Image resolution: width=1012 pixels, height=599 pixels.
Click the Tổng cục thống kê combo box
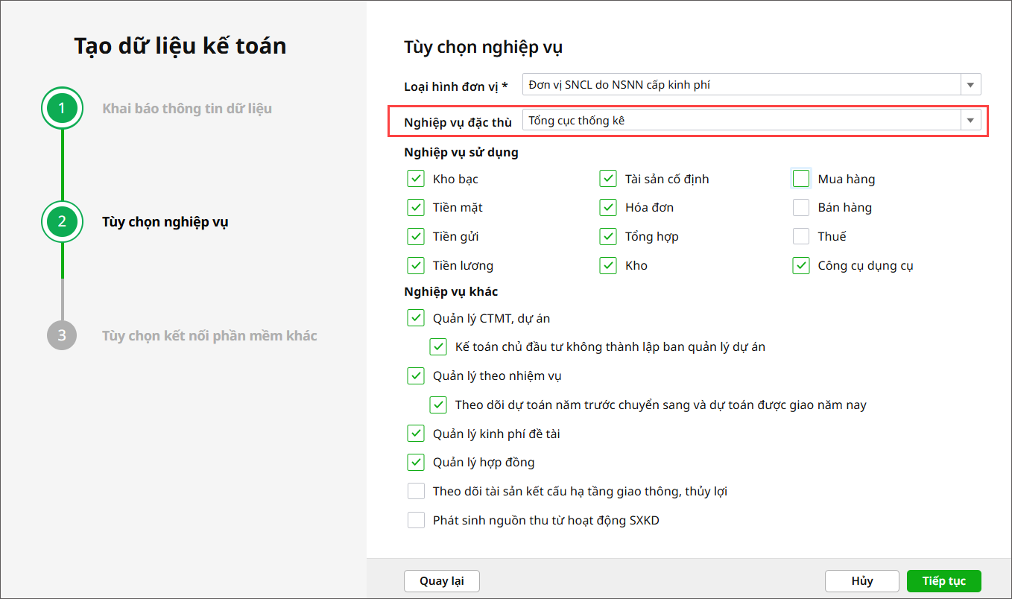741,121
